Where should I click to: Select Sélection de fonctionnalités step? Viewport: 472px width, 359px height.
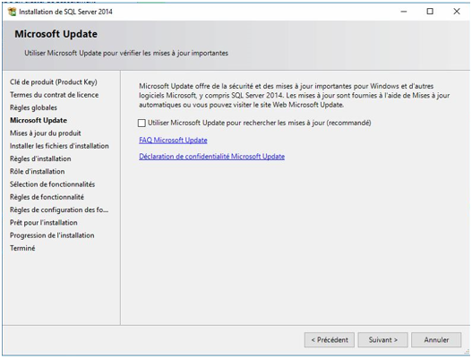click(x=52, y=184)
